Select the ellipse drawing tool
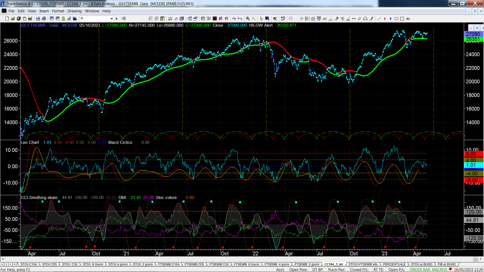 pos(396,19)
